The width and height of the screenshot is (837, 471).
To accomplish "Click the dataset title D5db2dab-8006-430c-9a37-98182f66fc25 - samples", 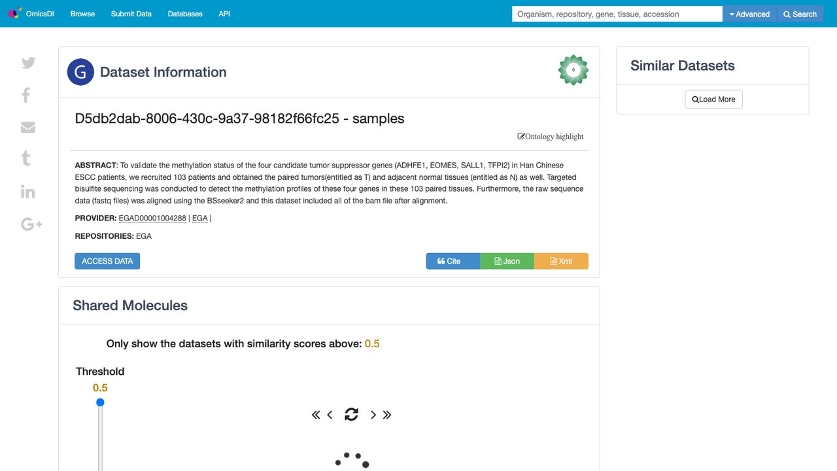I will pos(239,118).
